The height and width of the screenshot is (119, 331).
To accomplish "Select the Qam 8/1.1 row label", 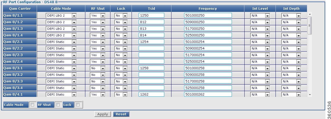I will 20,16.
